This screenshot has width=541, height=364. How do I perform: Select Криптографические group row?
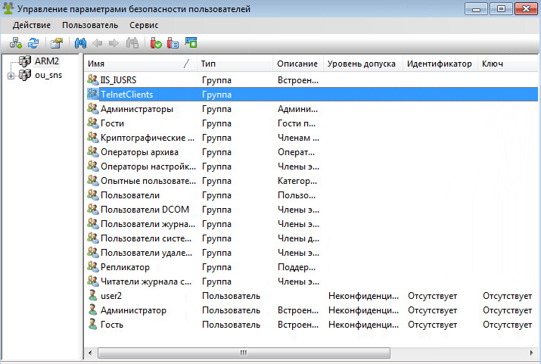148,138
